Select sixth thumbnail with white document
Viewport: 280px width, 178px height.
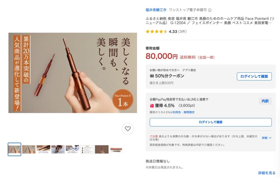click(87, 149)
